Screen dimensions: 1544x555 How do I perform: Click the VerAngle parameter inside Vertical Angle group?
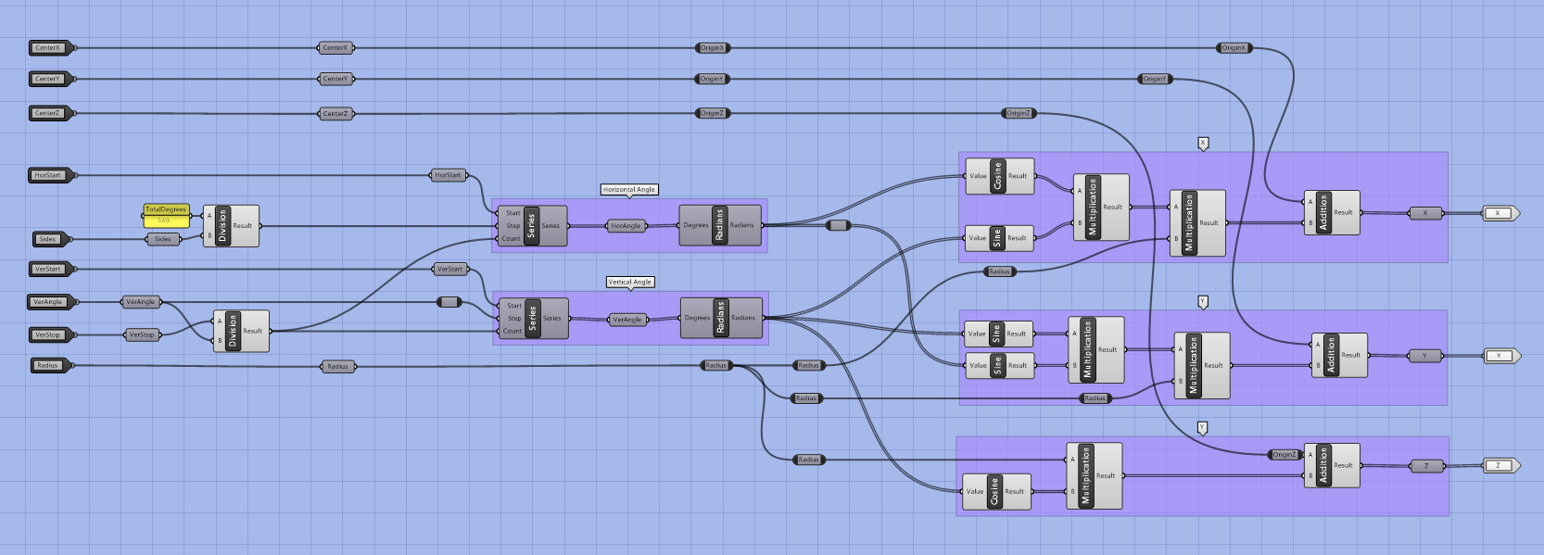(627, 320)
